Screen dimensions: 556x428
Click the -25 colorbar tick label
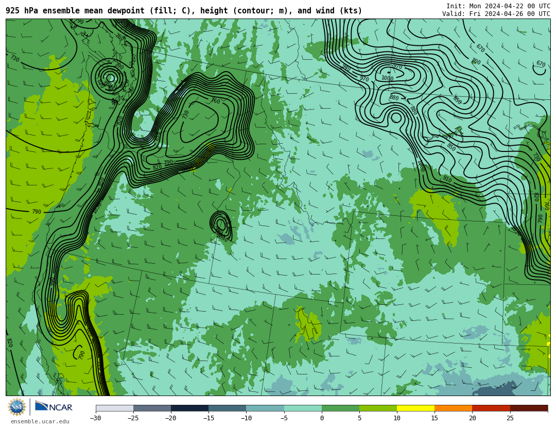tap(133, 418)
